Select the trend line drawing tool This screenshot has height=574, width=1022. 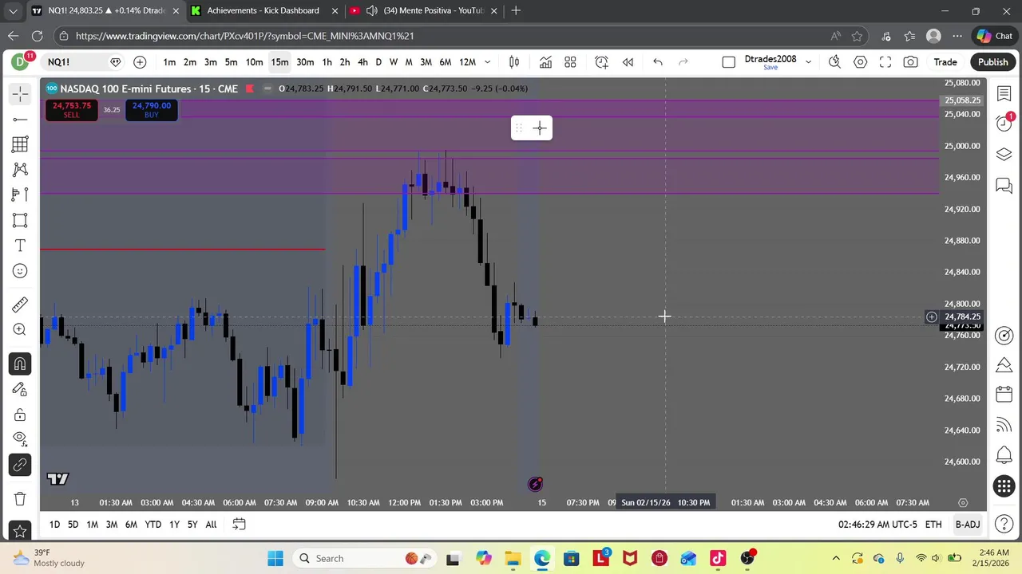[20, 120]
